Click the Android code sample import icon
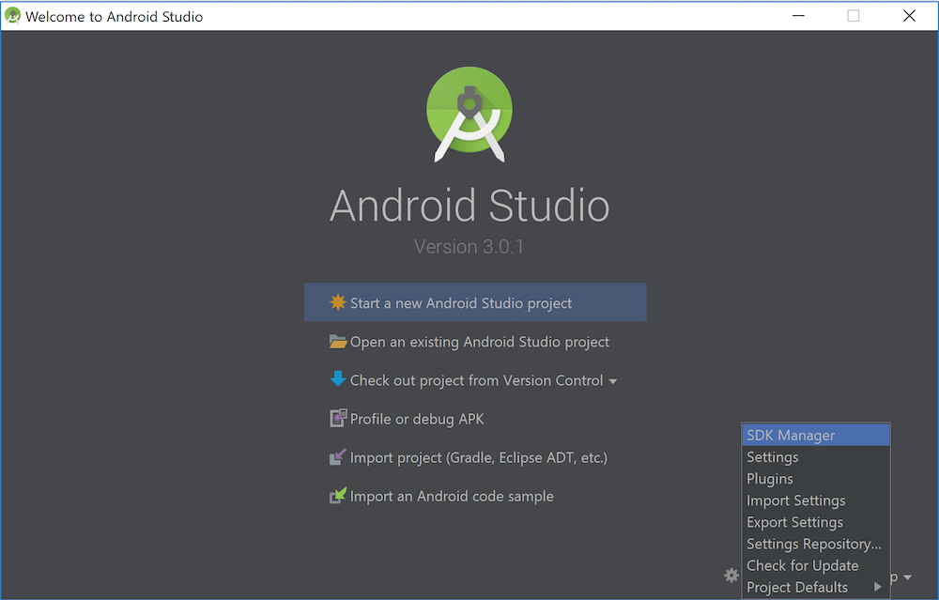Image resolution: width=939 pixels, height=600 pixels. click(339, 496)
